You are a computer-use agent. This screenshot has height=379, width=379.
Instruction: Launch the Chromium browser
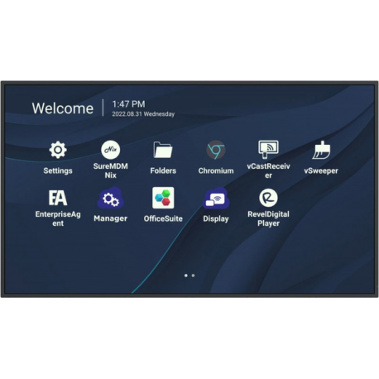(x=216, y=150)
